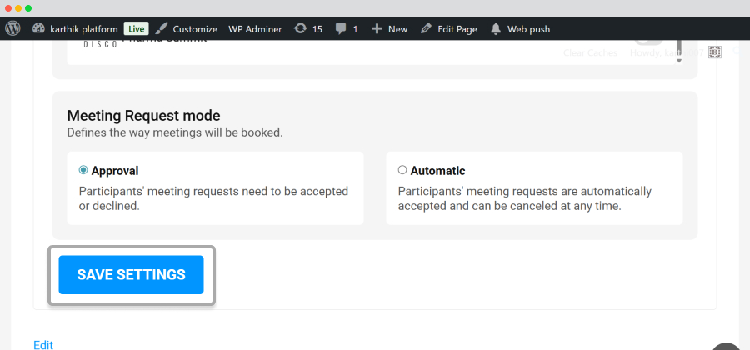Open the Customize link

[x=195, y=29]
